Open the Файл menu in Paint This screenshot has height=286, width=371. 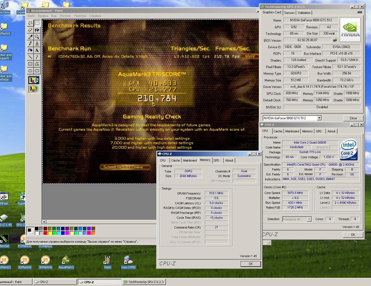coord(31,16)
